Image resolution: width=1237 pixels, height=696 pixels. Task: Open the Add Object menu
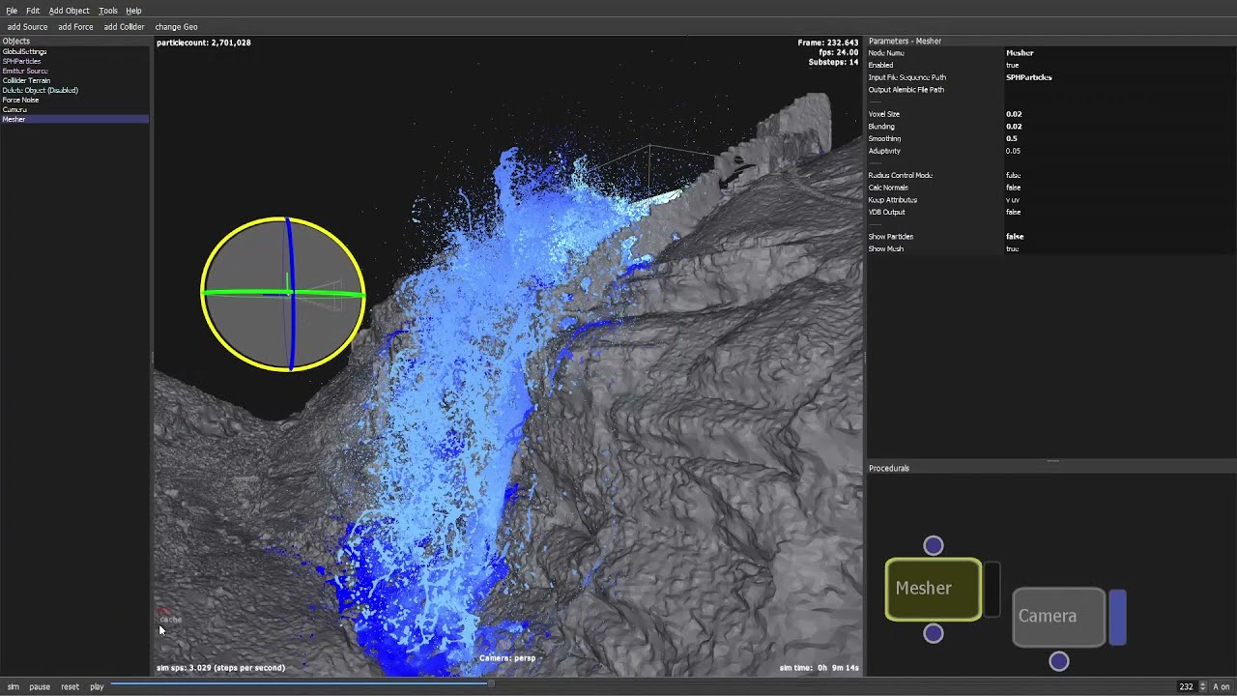point(69,11)
